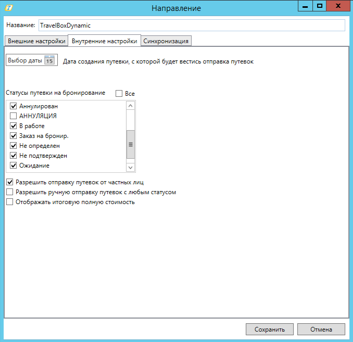Toggle the Не подтвержден status
The image size is (353, 342).
(14, 156)
